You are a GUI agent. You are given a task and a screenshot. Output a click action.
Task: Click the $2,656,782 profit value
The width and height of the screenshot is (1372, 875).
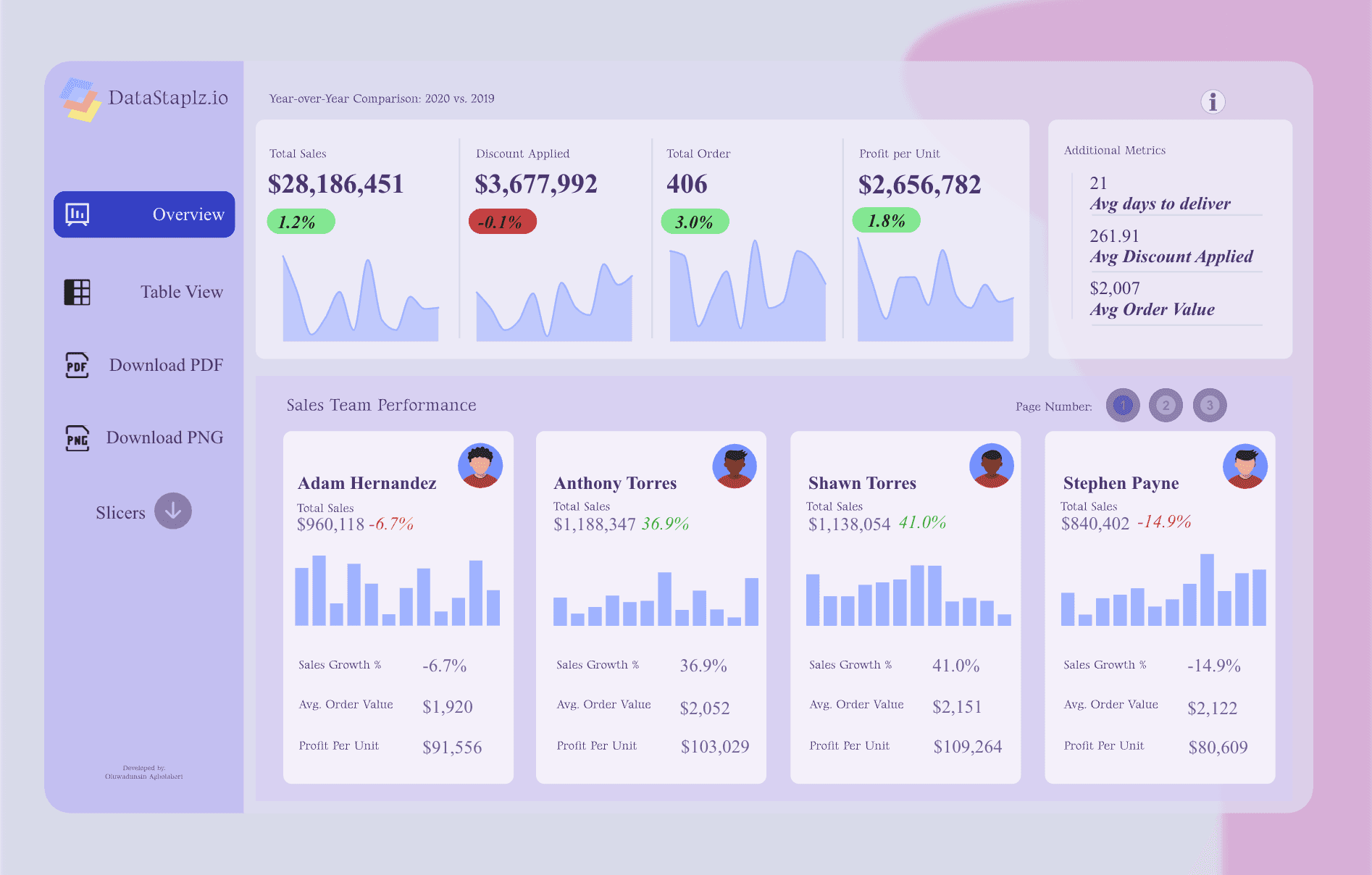tap(920, 185)
